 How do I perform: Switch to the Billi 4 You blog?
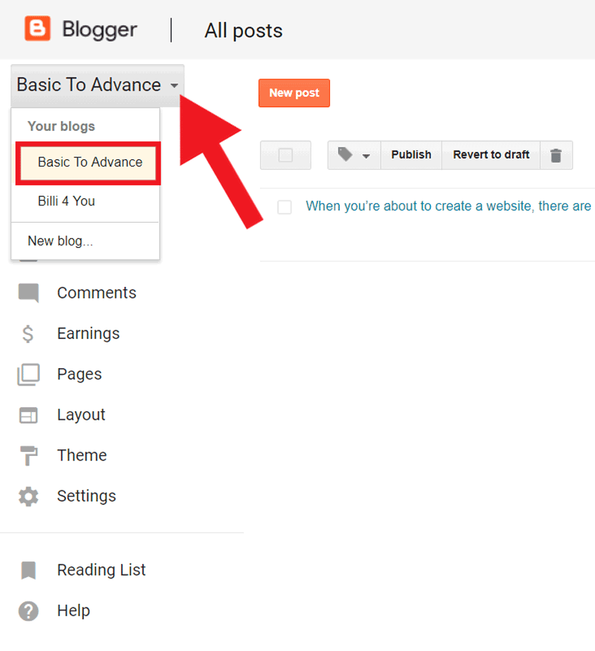coord(66,201)
